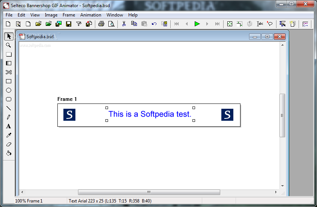Select the ellipse shape tool
Screen dimensions: 317x207
coord(9,90)
